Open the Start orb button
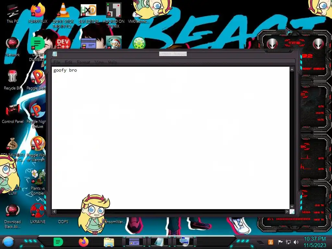Image resolution: width=332 pixels, height=249 pixels. point(8,242)
